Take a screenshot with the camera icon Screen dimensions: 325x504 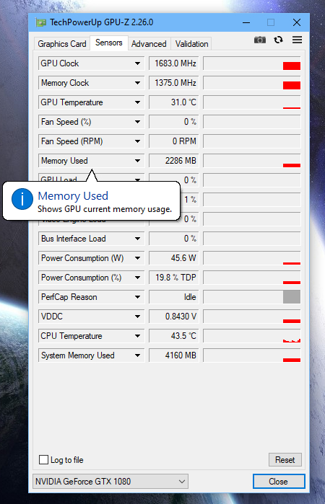[x=260, y=40]
